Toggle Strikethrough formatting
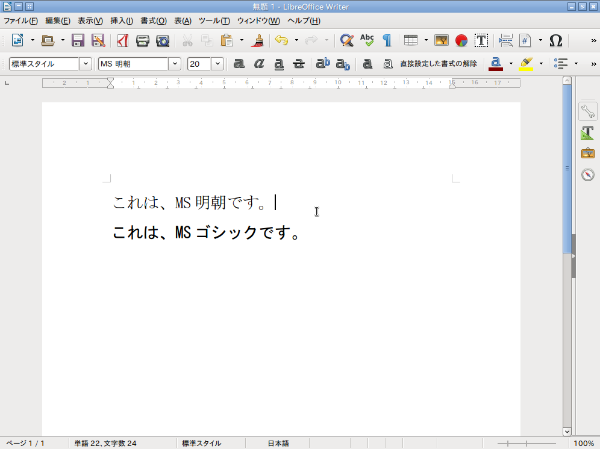This screenshot has width=600, height=449. coord(298,64)
